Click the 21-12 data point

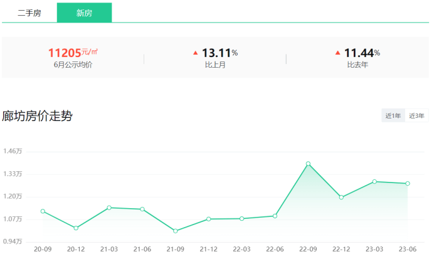[209, 219]
